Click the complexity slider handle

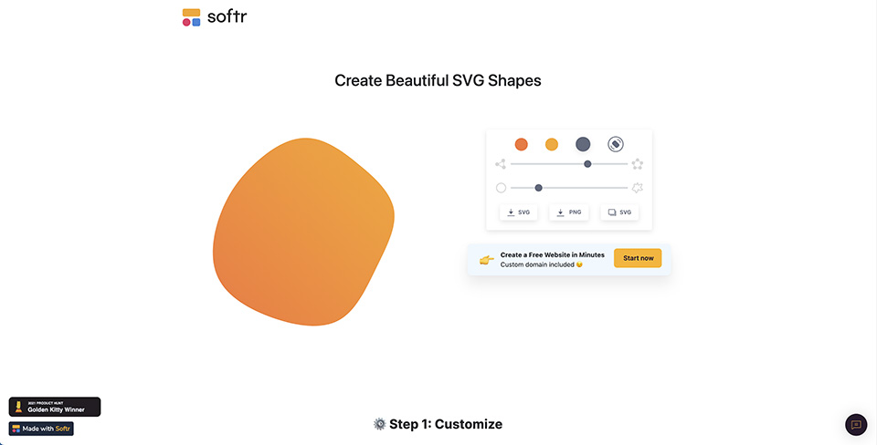click(587, 164)
